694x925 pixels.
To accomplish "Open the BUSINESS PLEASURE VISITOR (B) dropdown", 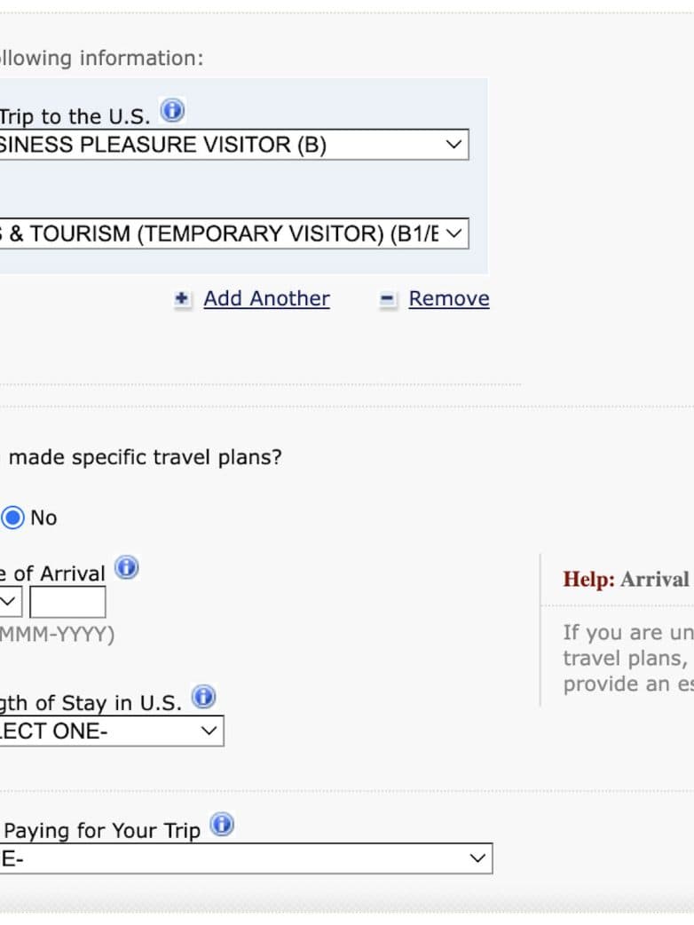I will pyautogui.click(x=233, y=145).
